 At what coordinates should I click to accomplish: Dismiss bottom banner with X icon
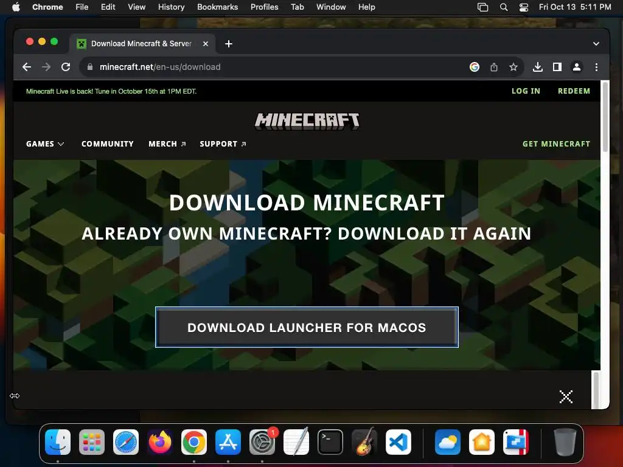[x=566, y=396]
